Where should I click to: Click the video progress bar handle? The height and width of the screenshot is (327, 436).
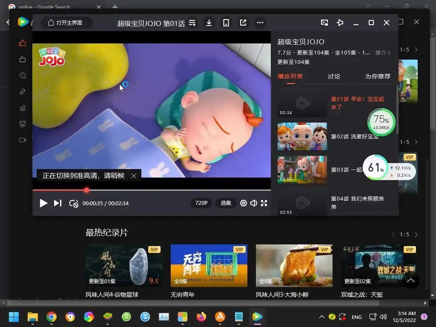tap(87, 190)
